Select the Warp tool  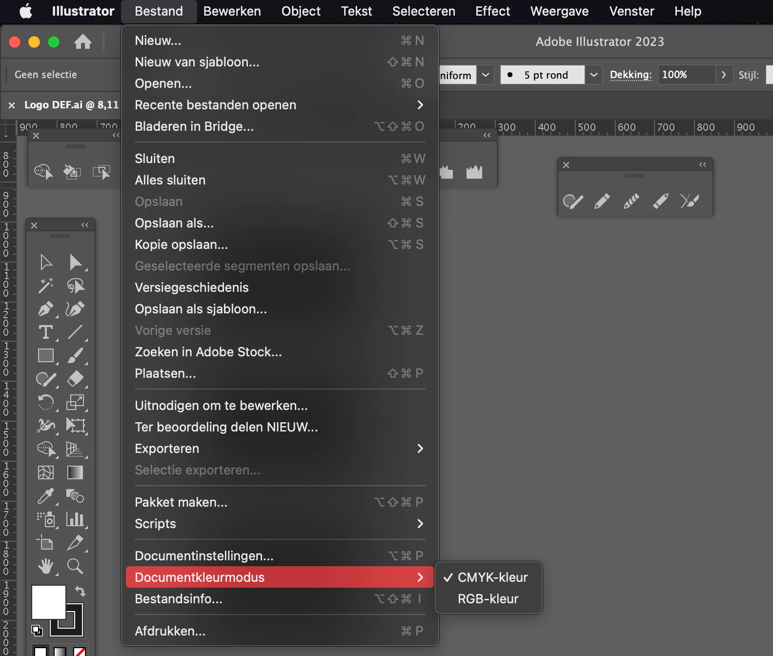coord(46,426)
